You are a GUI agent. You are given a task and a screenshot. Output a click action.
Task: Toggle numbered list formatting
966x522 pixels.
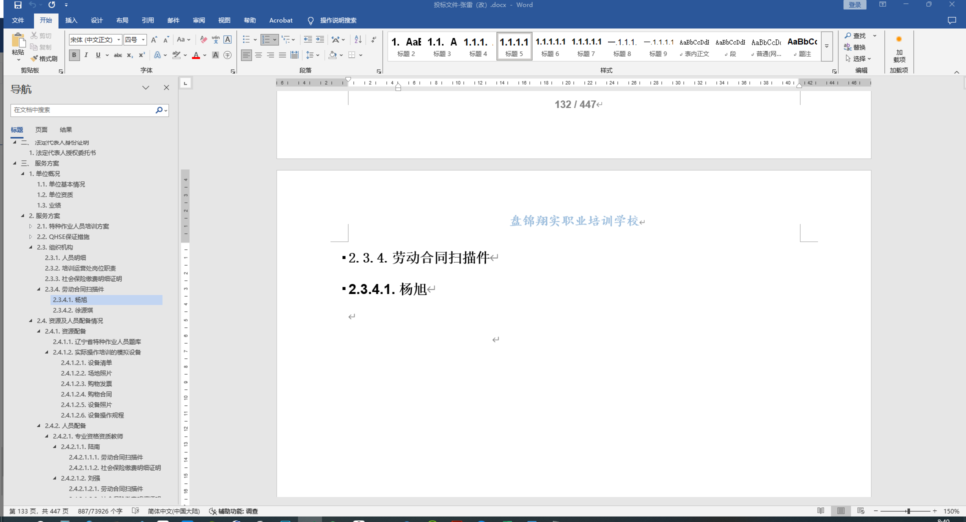click(x=266, y=39)
